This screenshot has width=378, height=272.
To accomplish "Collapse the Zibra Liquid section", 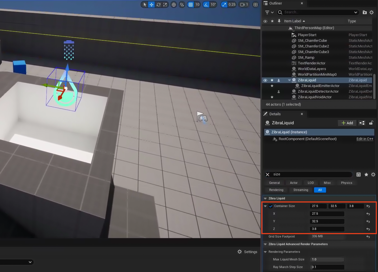I will (265, 199).
